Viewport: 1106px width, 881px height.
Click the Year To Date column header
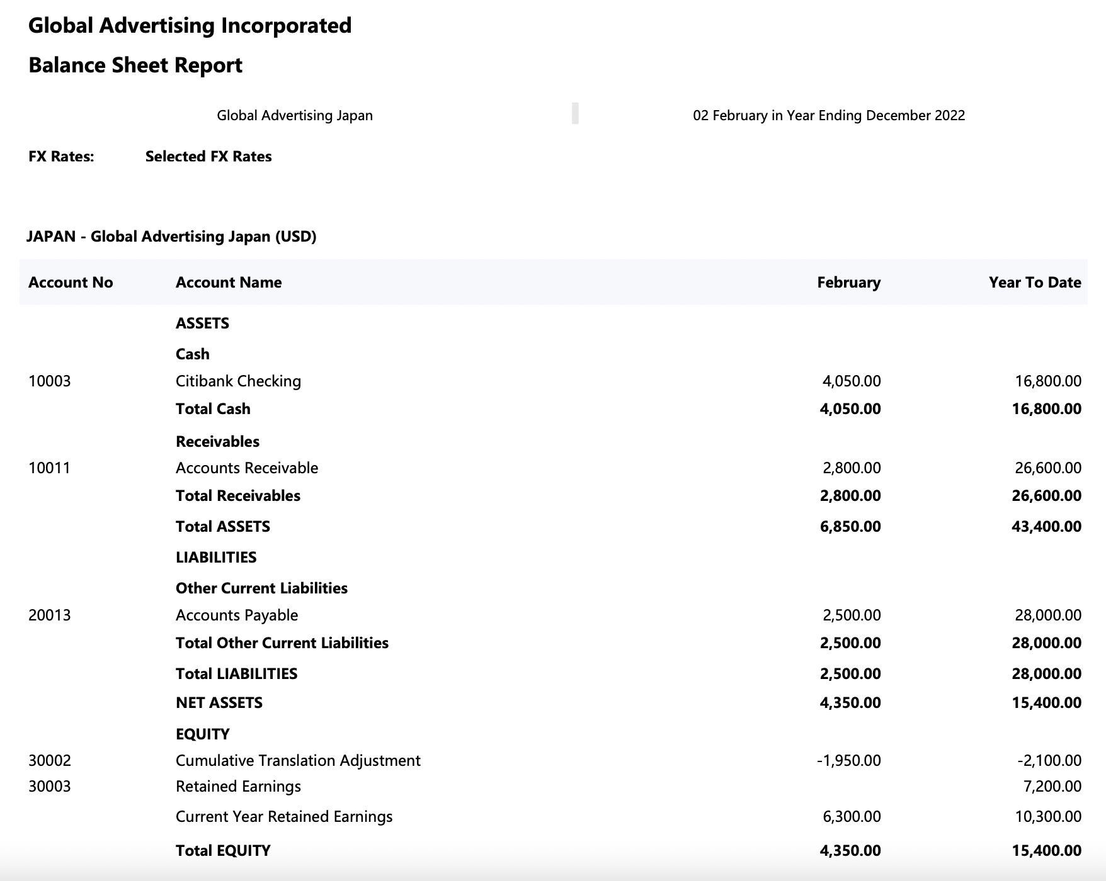[x=1035, y=283]
